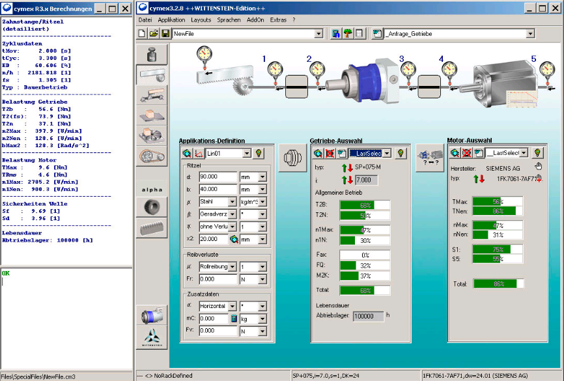
Task: Click the open folder toolbar icon
Action: pos(154,33)
